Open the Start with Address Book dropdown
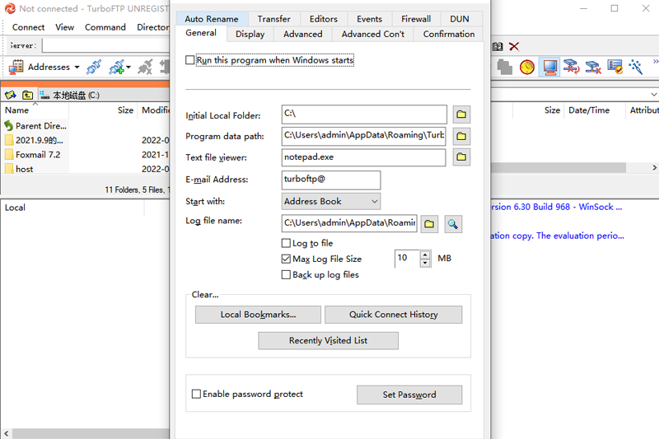The image size is (659, 439). 331,201
